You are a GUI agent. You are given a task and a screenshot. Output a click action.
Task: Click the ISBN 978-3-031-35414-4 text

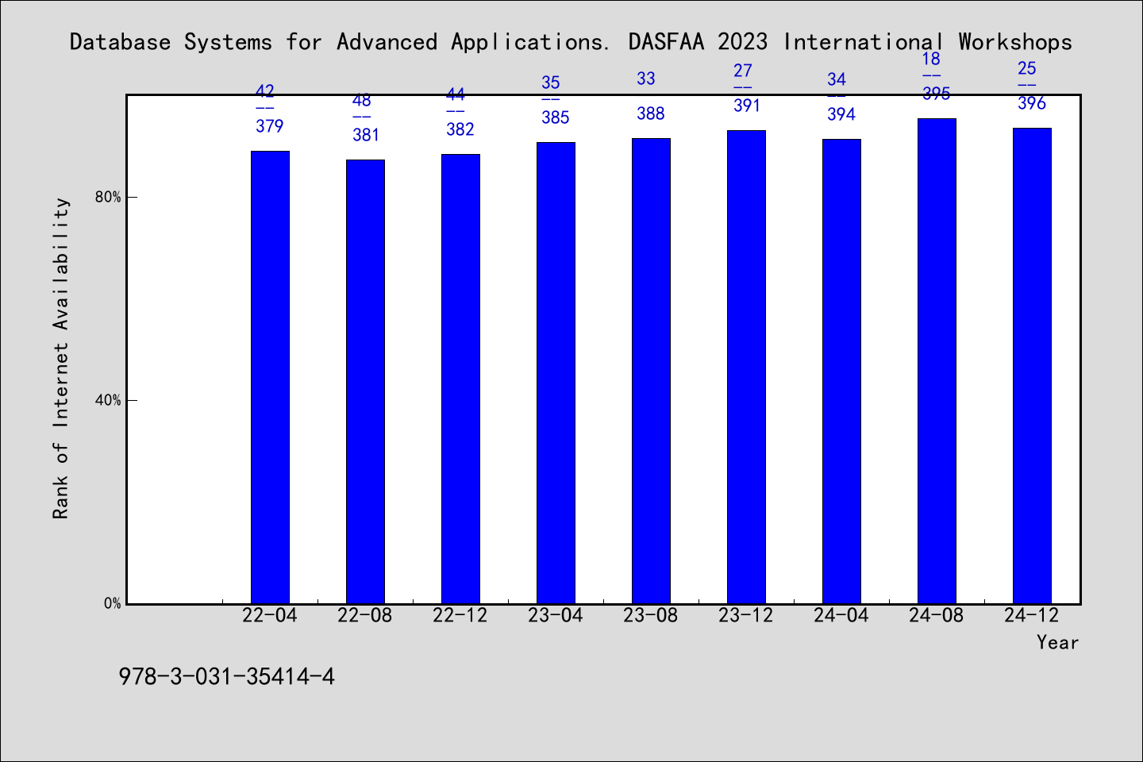(226, 676)
